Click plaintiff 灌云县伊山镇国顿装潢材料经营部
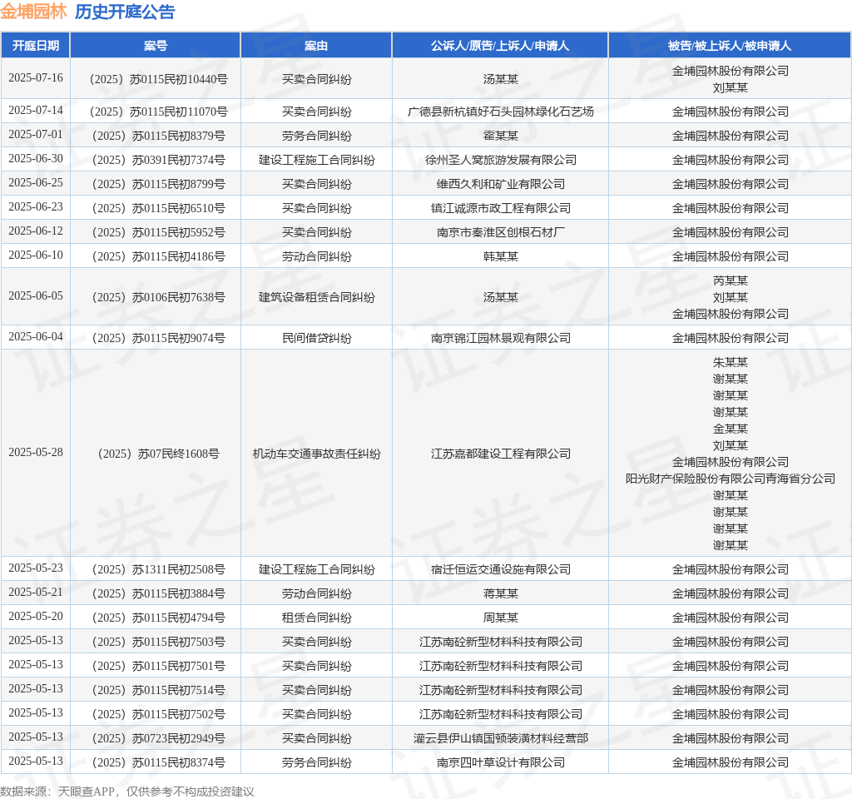 pos(500,739)
